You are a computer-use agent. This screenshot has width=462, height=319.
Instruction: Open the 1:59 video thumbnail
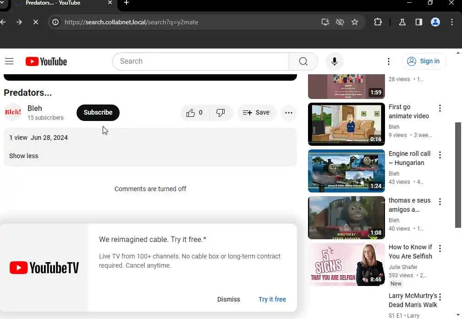346,87
